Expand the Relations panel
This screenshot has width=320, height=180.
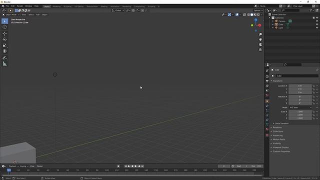277,127
